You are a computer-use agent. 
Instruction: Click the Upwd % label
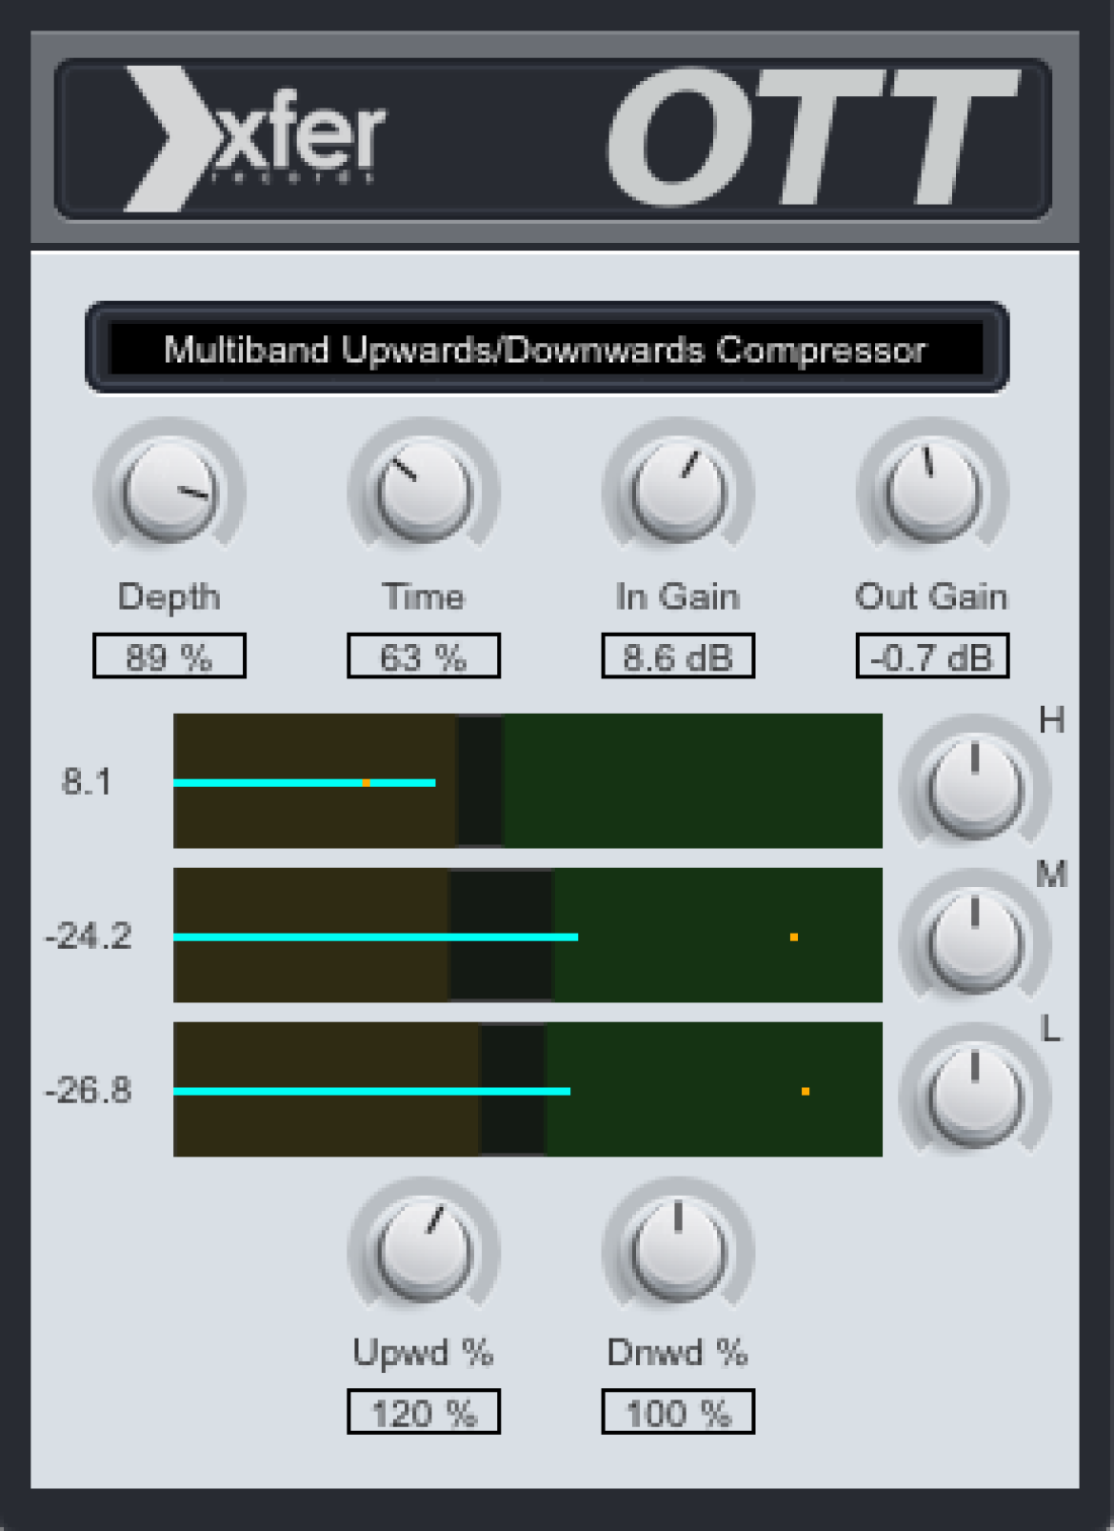(424, 1353)
